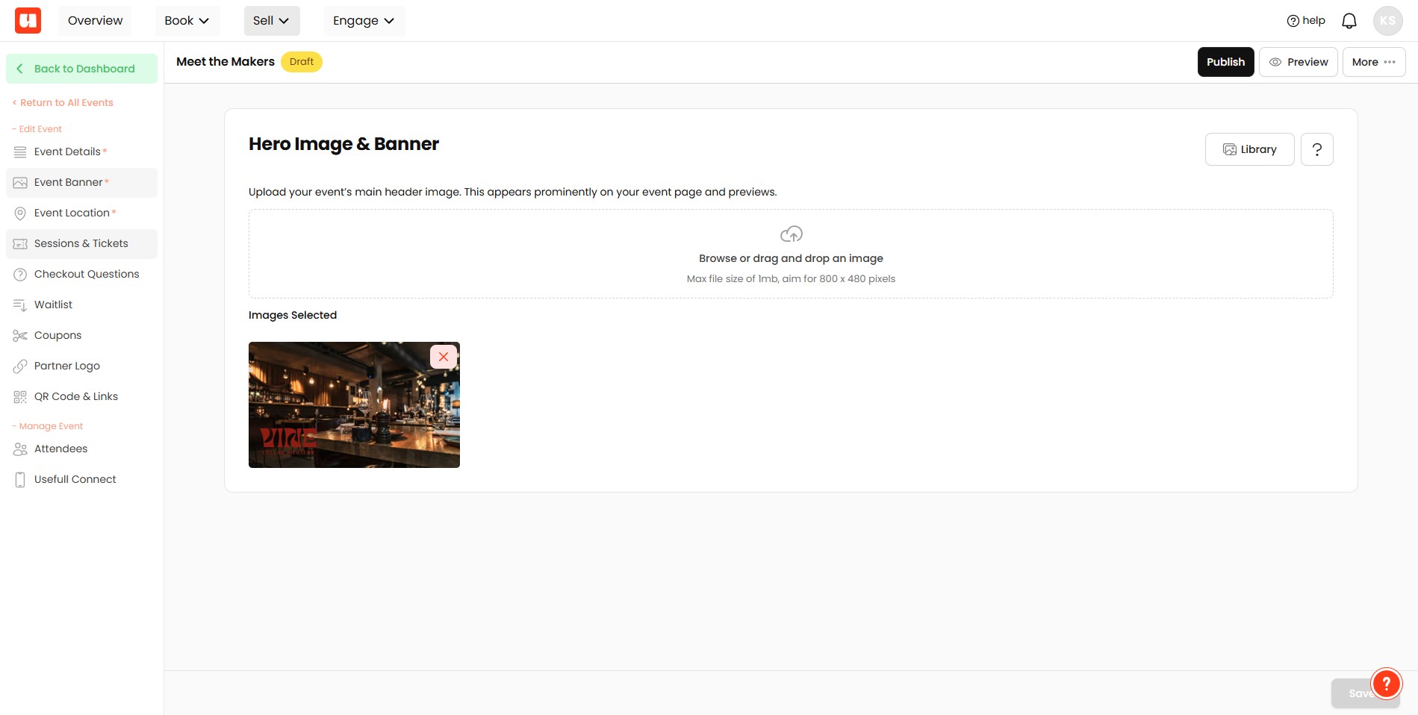Click the Usefull Connect phone icon

click(20, 480)
